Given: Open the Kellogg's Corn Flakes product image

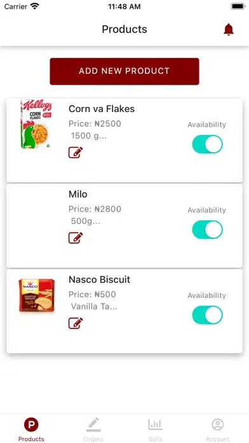Looking at the screenshot, I should pos(36,124).
